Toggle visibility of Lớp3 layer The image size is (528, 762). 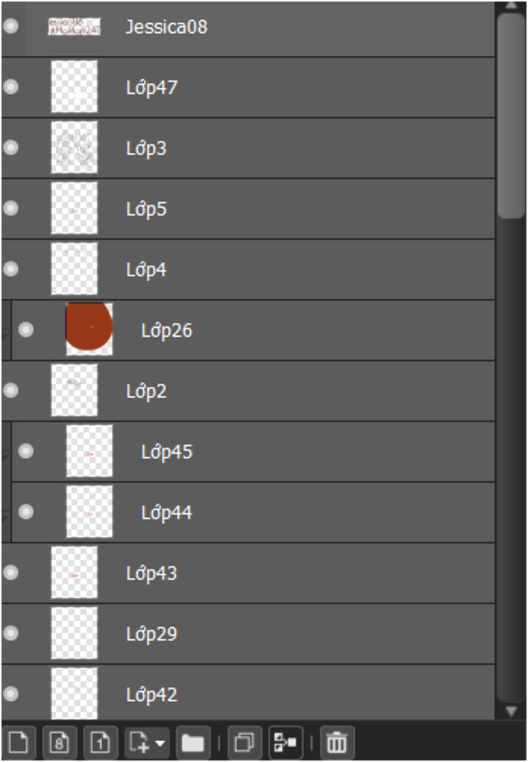pos(11,148)
